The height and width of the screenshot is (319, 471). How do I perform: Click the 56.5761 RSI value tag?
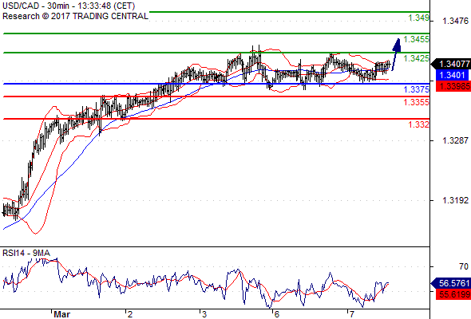coord(451,283)
